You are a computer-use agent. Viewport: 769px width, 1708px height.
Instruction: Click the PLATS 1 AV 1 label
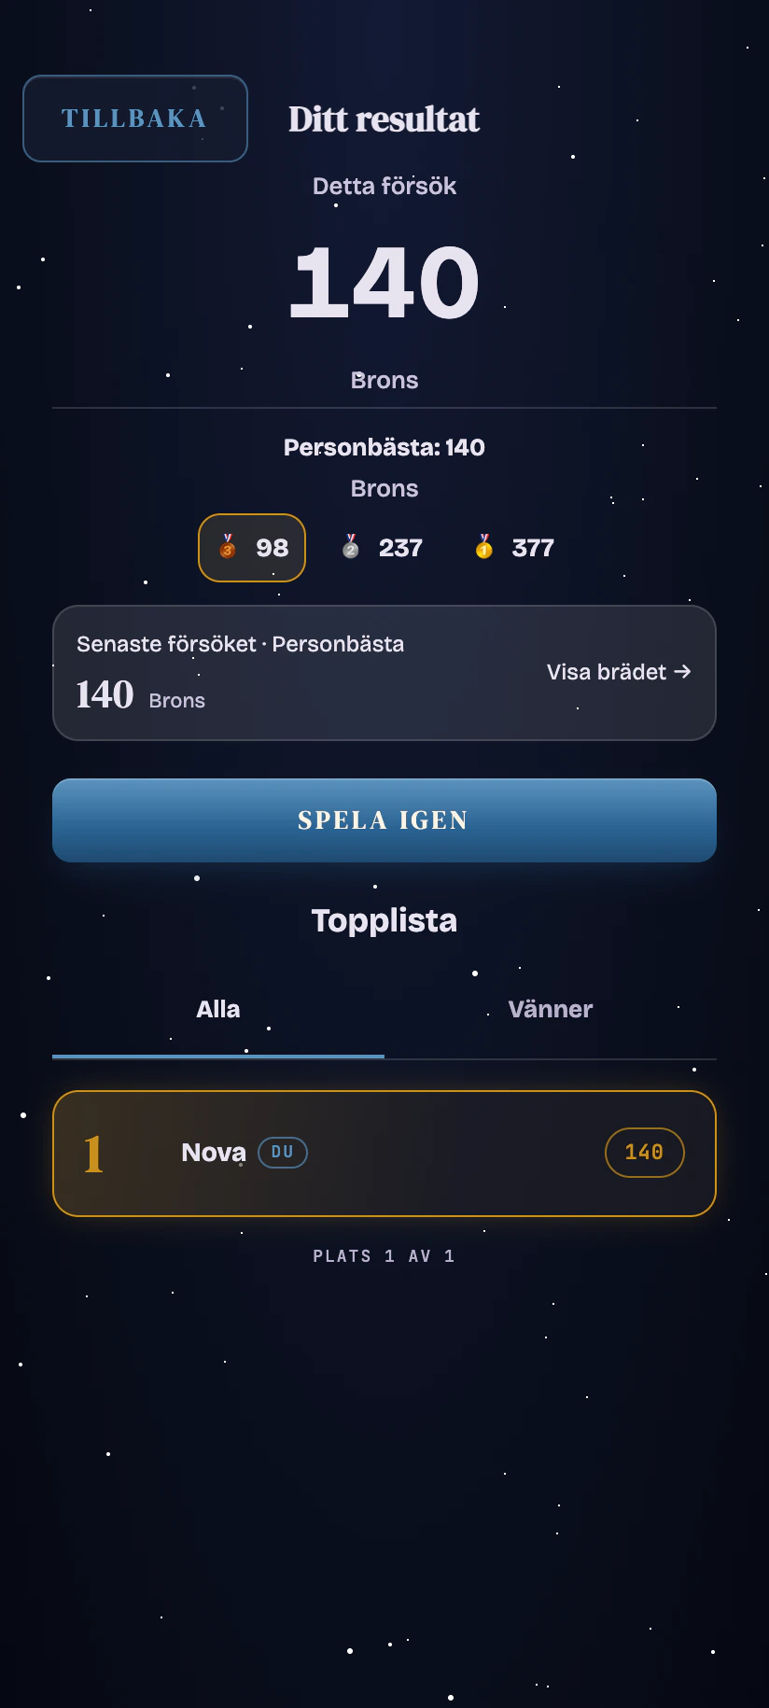point(384,1256)
